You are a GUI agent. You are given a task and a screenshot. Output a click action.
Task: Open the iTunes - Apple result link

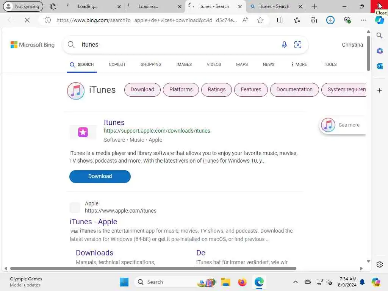coord(93,222)
